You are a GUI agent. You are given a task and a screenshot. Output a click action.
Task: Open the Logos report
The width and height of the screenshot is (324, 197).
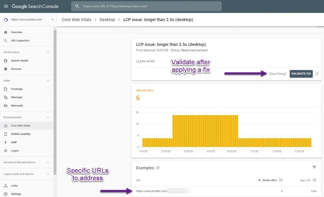click(27, 151)
